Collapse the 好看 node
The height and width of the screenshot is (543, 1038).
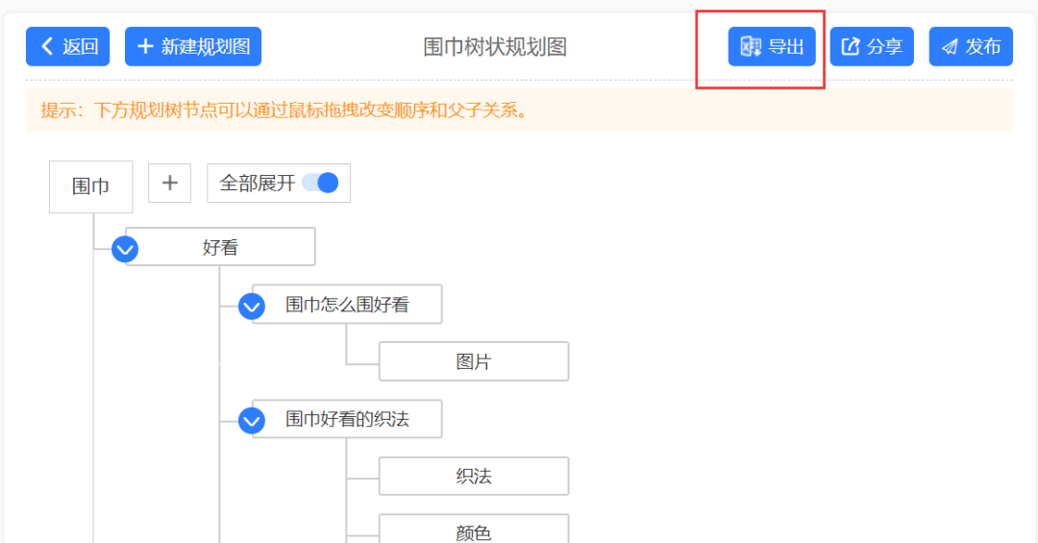coord(124,250)
